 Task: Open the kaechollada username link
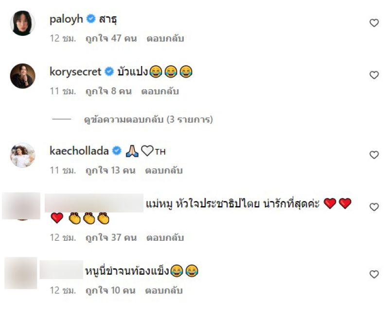pos(79,151)
